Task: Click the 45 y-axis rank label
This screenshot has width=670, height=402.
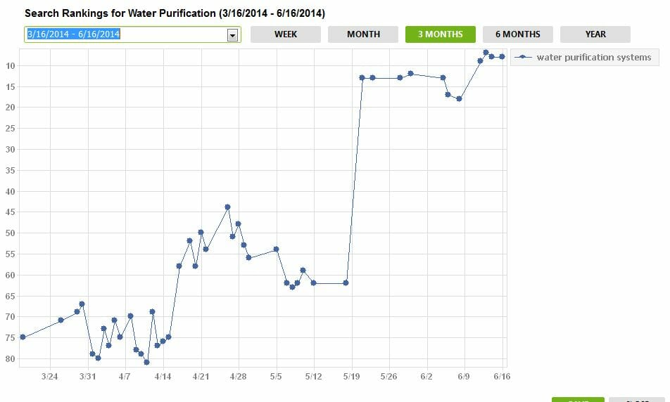Action: (x=11, y=212)
